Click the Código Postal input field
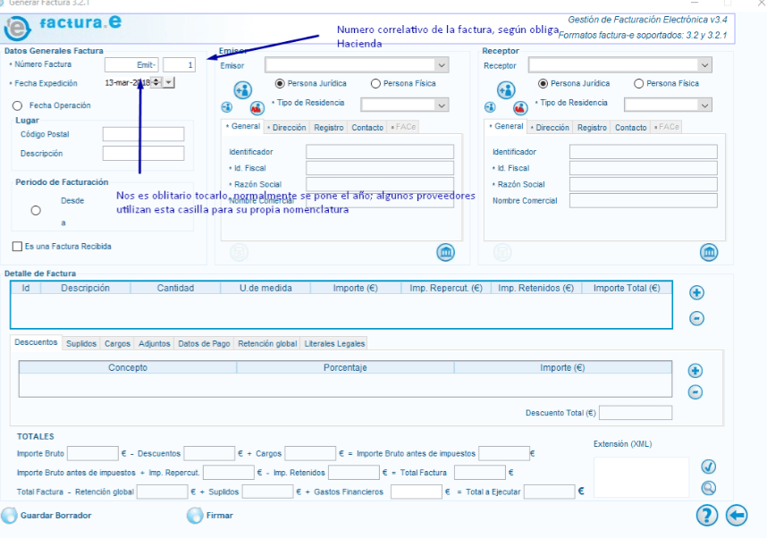767x538 pixels. click(143, 134)
